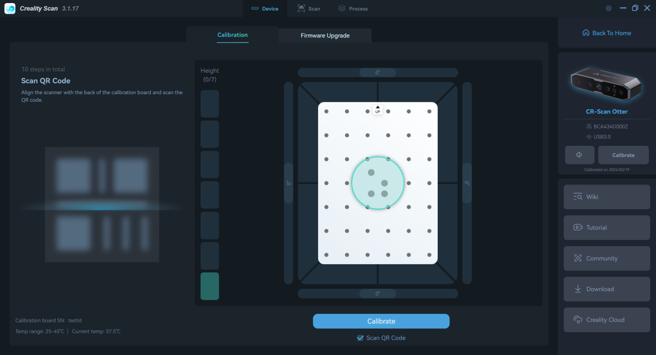The image size is (656, 355).
Task: Click the left 0° tilt indicator
Action: click(x=289, y=183)
